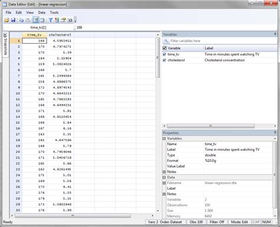Collapse the Variables section in Properties
Viewport: 280px width, 227px height.
pyautogui.click(x=164, y=138)
